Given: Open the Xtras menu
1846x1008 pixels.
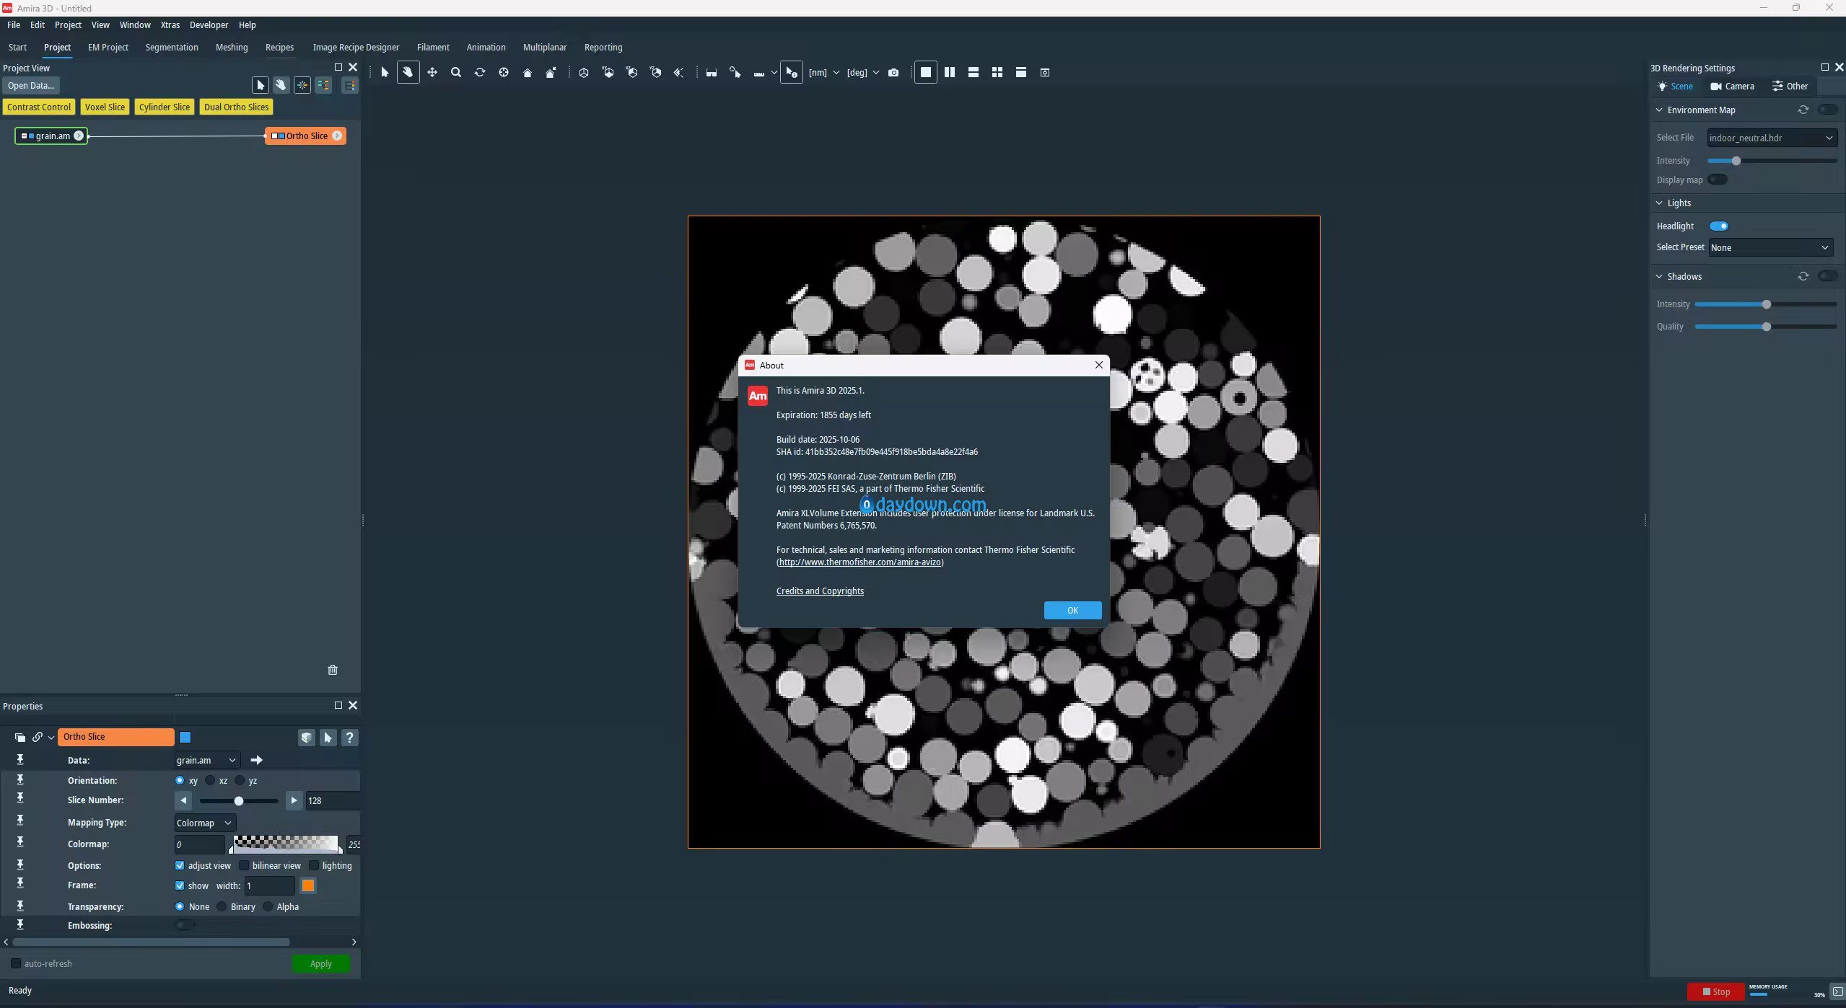Looking at the screenshot, I should [170, 25].
